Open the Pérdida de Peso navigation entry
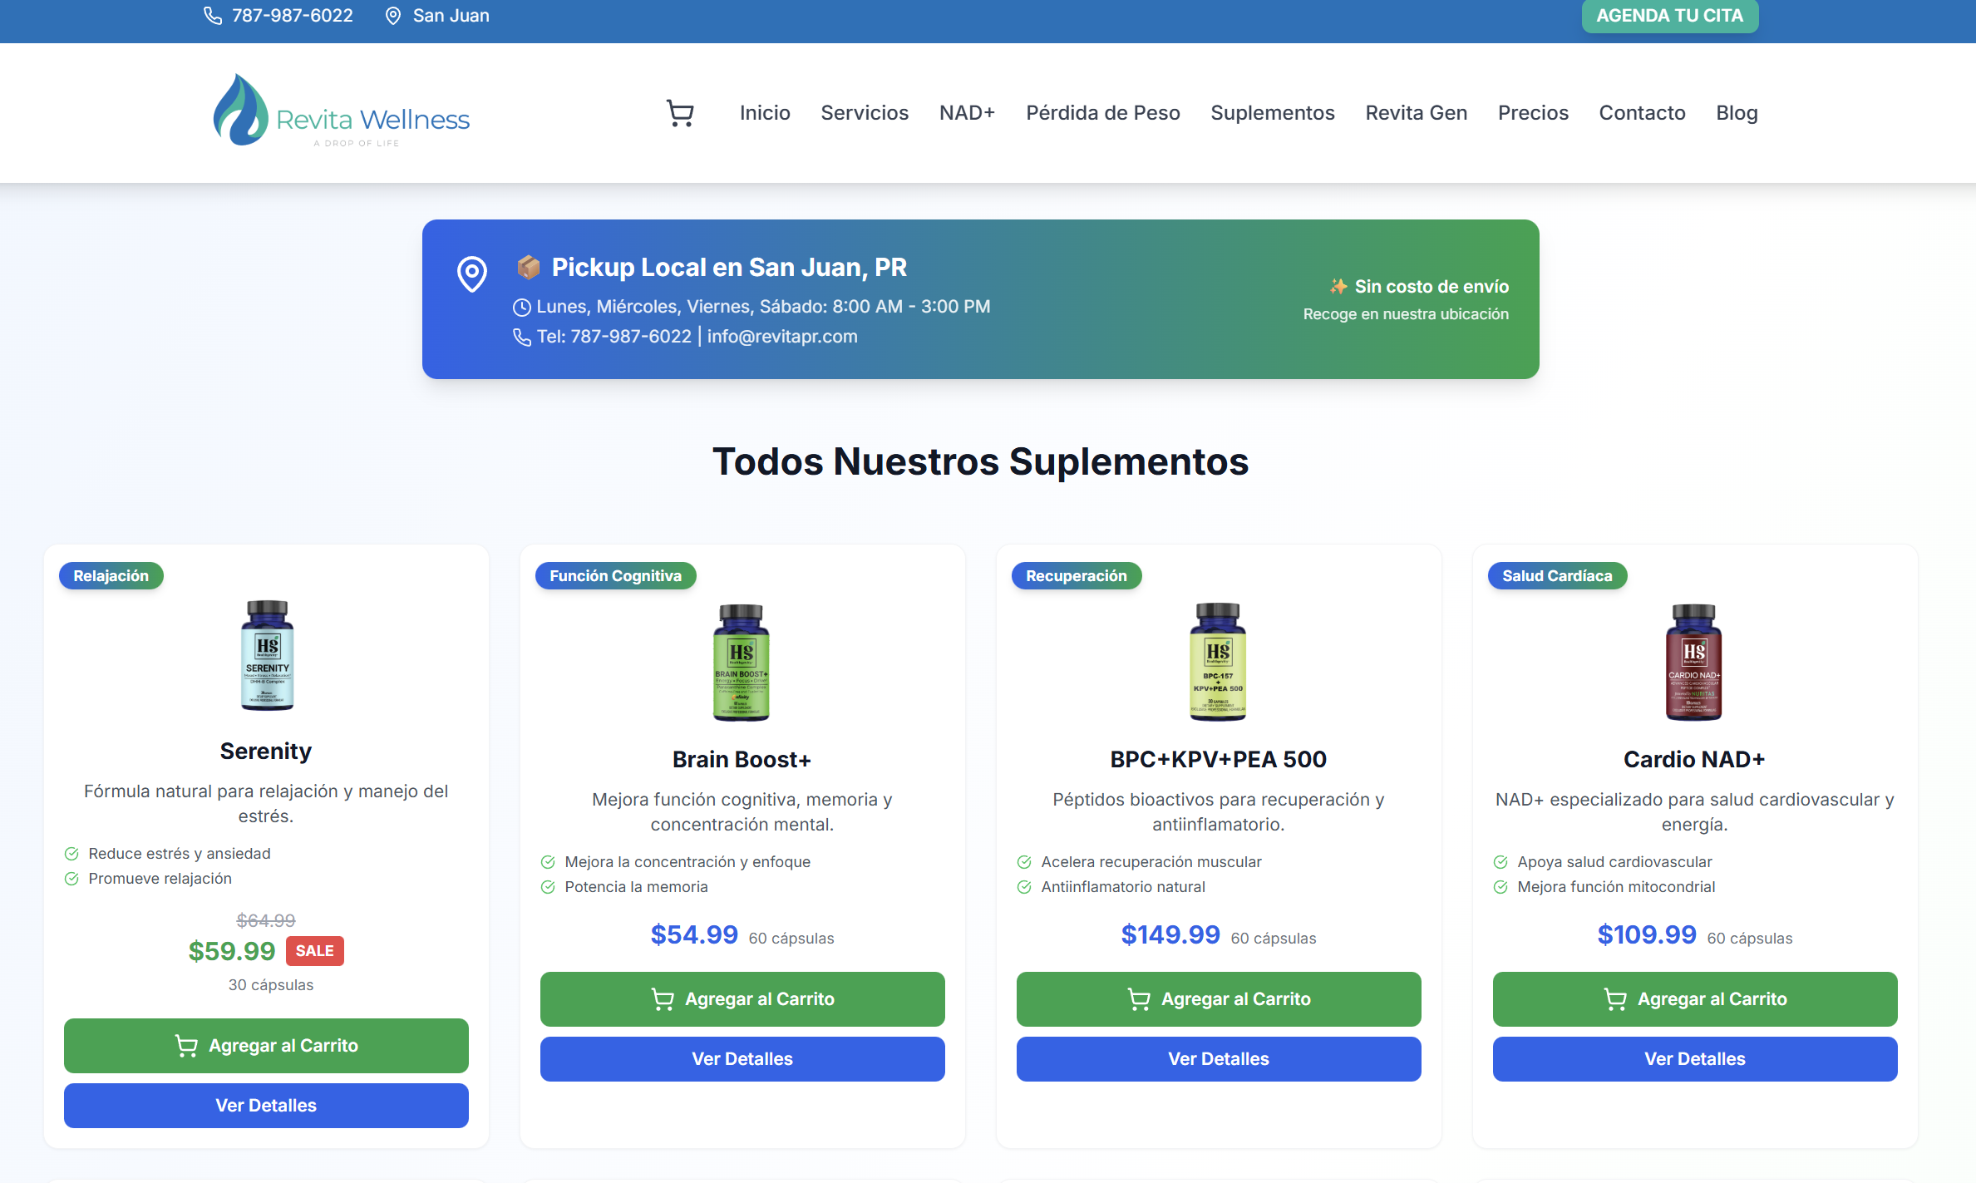The width and height of the screenshot is (1976, 1183). click(1102, 112)
